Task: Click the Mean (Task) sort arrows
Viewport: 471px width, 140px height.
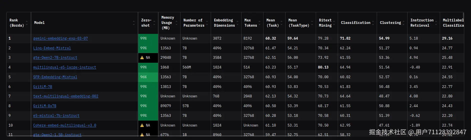Action: 281,23
